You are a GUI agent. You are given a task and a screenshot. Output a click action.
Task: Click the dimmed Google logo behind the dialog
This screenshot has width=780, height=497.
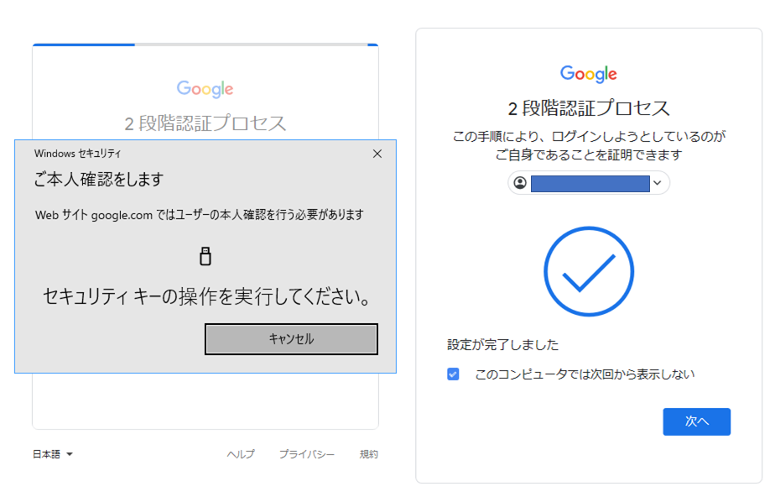(x=205, y=89)
